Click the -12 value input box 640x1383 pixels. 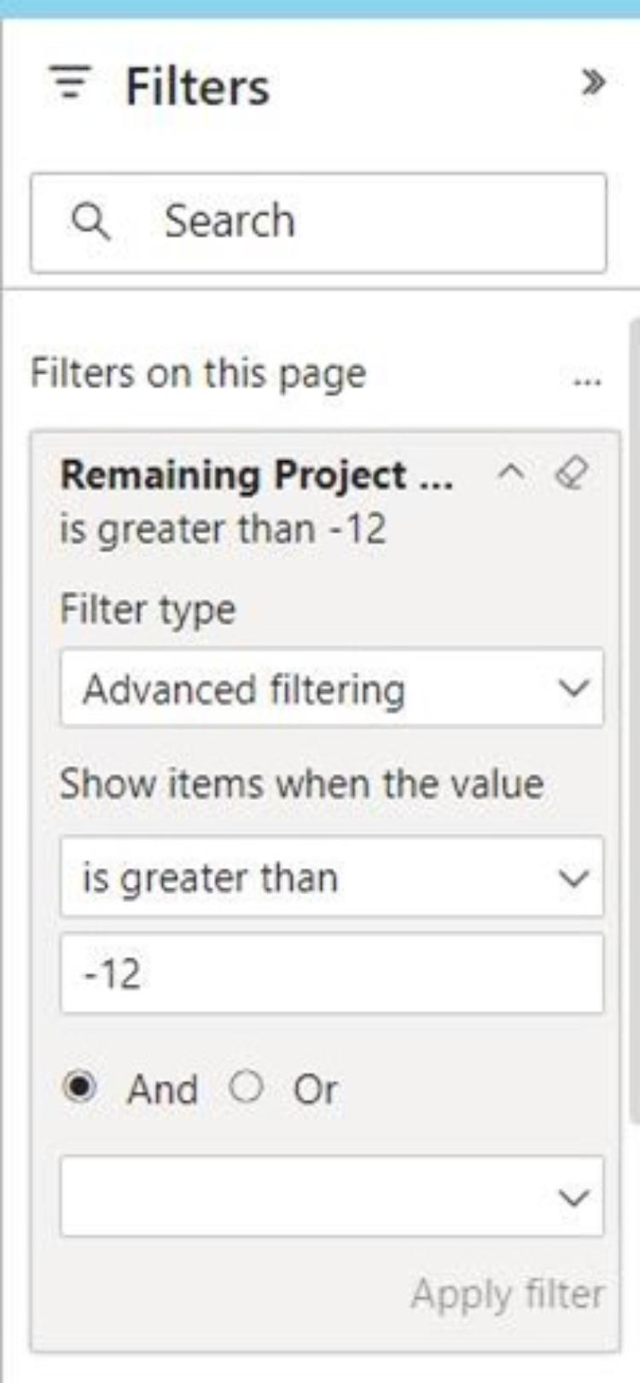coord(331,973)
